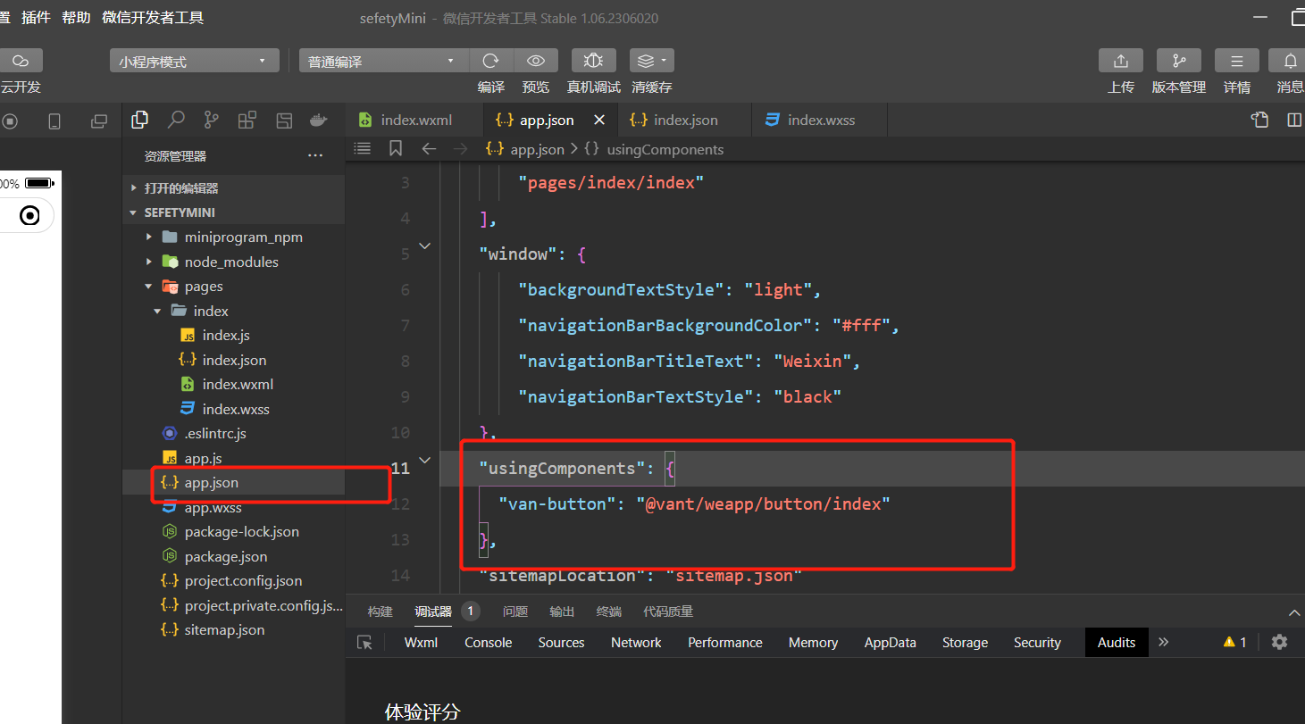Click the upload icon button
The image size is (1305, 724).
point(1120,61)
